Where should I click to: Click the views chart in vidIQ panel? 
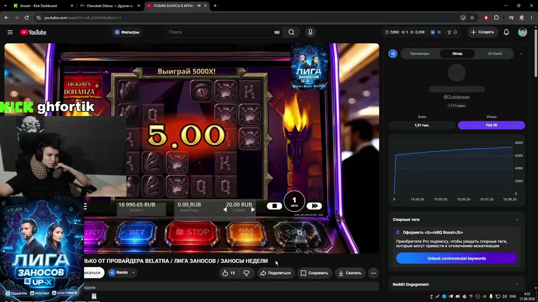point(456,169)
